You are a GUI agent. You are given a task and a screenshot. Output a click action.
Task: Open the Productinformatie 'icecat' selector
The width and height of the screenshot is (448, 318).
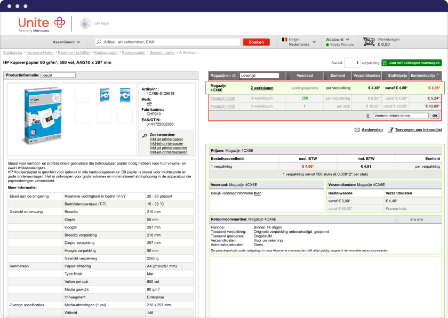58,75
